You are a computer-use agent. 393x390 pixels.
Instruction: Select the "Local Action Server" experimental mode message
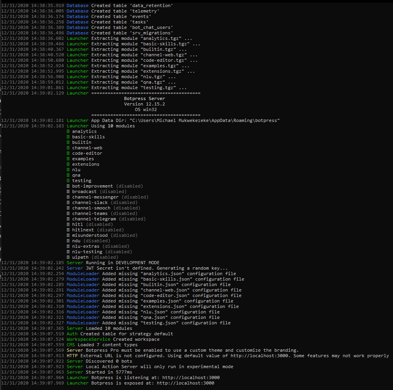click(159, 367)
